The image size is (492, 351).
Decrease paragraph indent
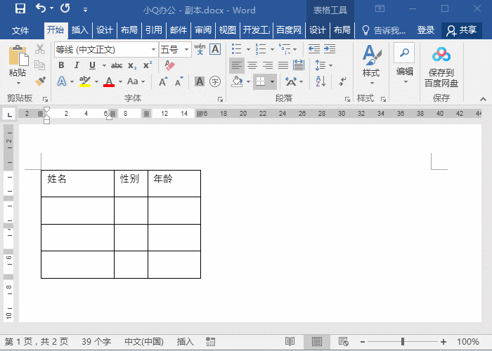coord(313,49)
